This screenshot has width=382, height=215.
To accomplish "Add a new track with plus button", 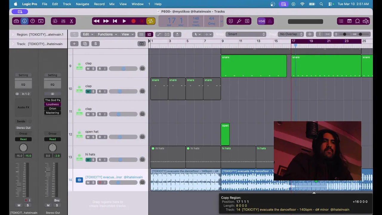I will tap(74, 44).
